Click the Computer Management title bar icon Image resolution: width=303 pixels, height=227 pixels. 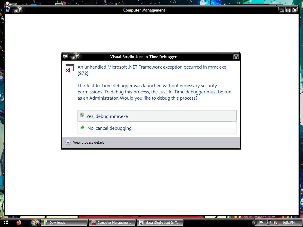pos(7,9)
